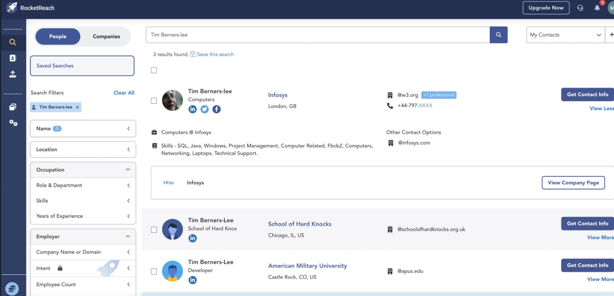The image size is (614, 296).
Task: Click the Upgrade Now button
Action: point(546,8)
